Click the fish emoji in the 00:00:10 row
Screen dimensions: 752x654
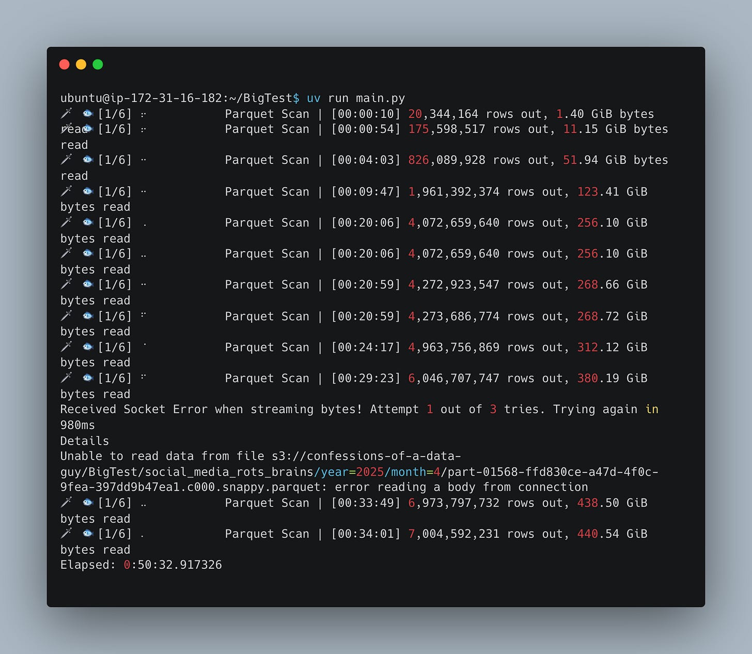pyautogui.click(x=87, y=113)
